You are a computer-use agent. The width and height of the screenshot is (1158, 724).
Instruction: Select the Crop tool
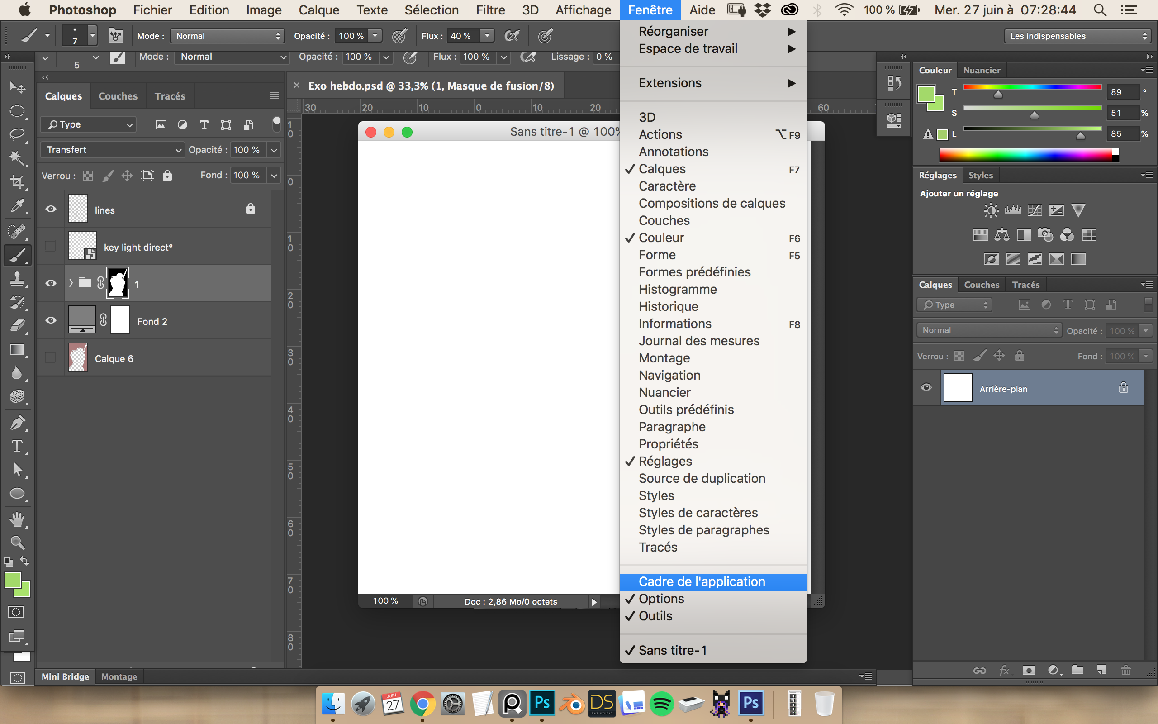17,181
